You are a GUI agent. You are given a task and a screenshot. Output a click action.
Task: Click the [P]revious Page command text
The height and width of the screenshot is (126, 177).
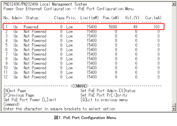19,95
